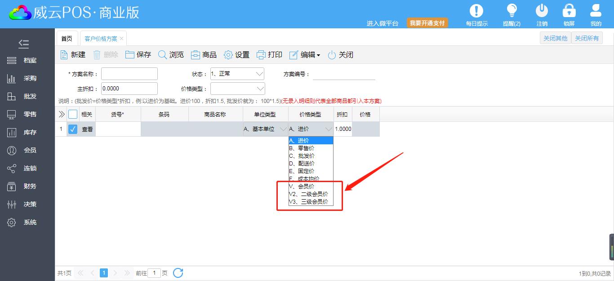Click the 锁屏 lock screen icon
Viewport: 614px width, 281px height.
pyautogui.click(x=569, y=11)
